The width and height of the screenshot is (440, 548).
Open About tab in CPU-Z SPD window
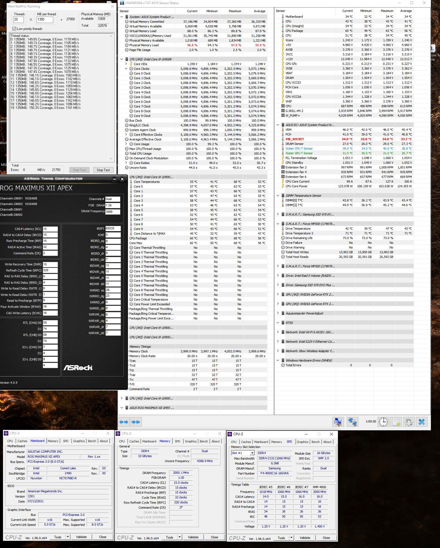(327, 442)
